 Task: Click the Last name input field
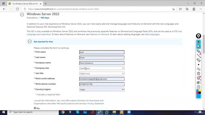point(102,57)
